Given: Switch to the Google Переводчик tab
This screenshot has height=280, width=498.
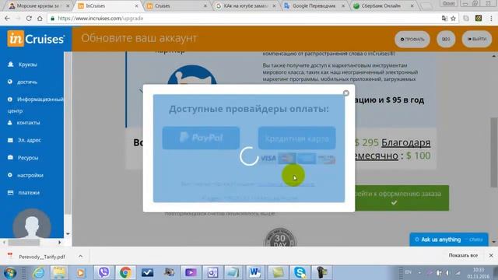Looking at the screenshot, I should 314,6.
